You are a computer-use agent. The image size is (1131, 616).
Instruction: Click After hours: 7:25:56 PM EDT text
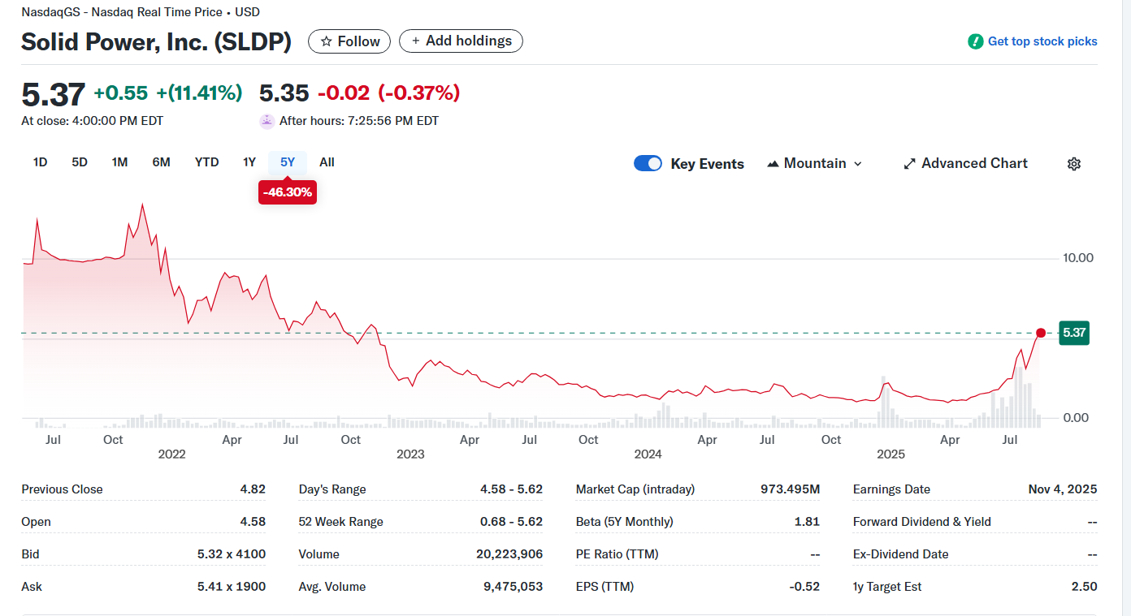tap(359, 121)
